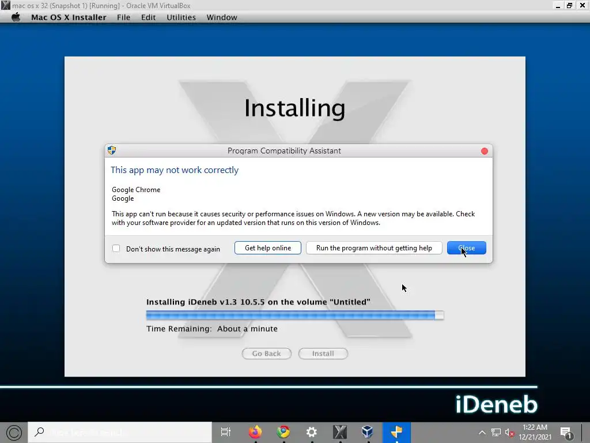Click the "This app may not work correctly" heading

point(175,170)
